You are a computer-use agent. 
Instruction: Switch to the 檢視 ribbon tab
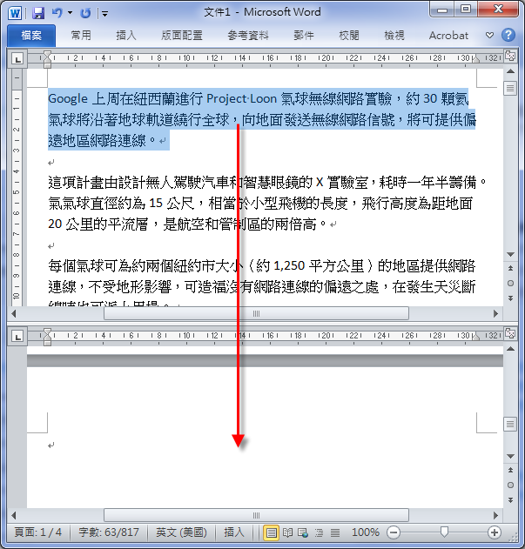point(394,36)
